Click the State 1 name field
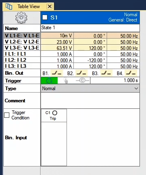This screenshot has height=175, width=146. pos(90,28)
